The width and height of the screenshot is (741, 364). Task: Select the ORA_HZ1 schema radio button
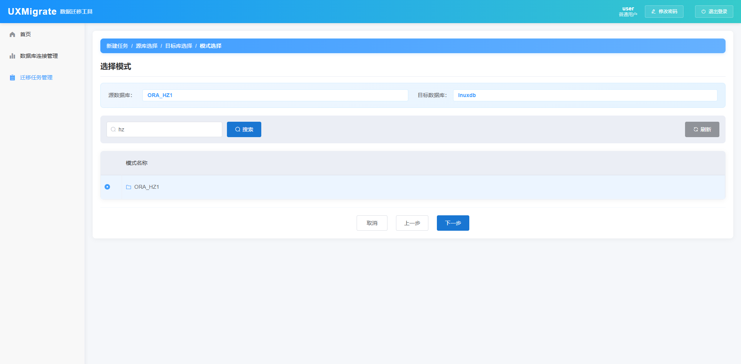click(x=107, y=187)
